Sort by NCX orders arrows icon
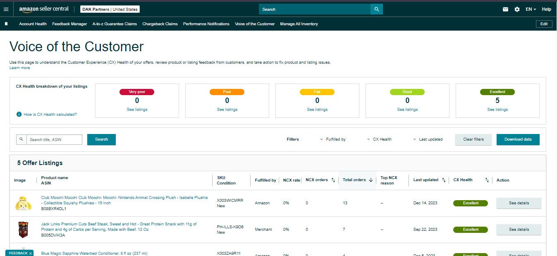 (x=333, y=180)
